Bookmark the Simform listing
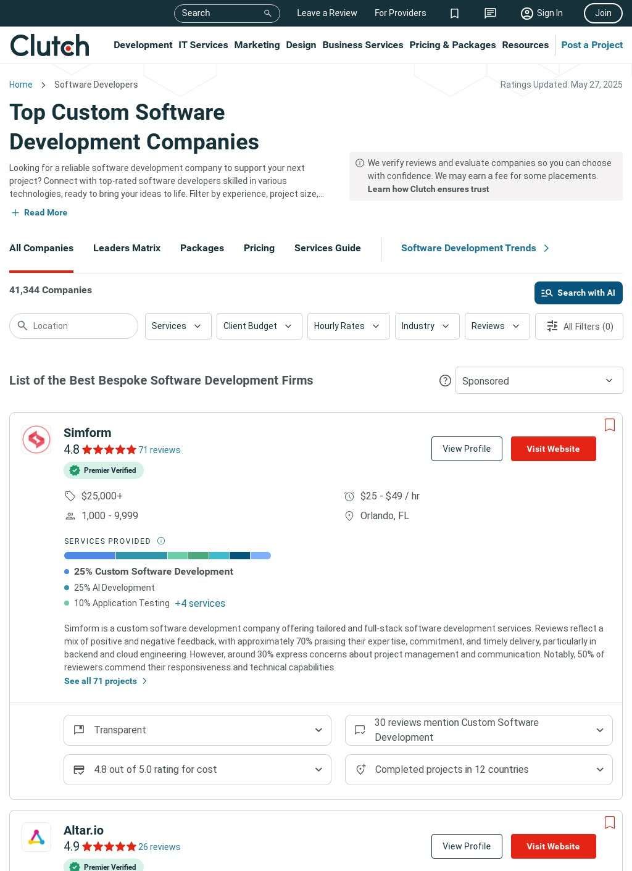This screenshot has height=871, width=632. tap(610, 425)
